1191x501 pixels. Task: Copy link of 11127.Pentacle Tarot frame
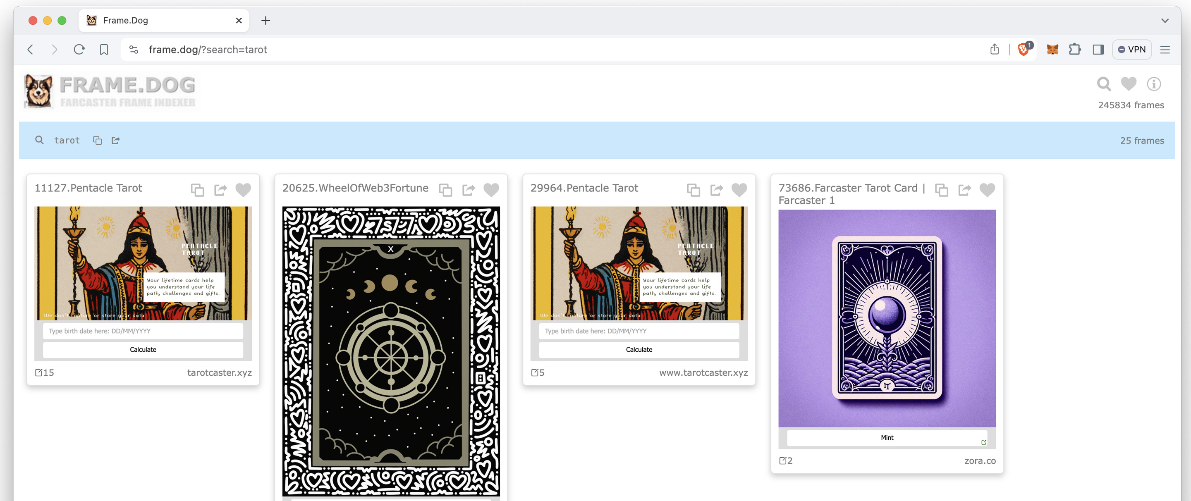pyautogui.click(x=197, y=190)
